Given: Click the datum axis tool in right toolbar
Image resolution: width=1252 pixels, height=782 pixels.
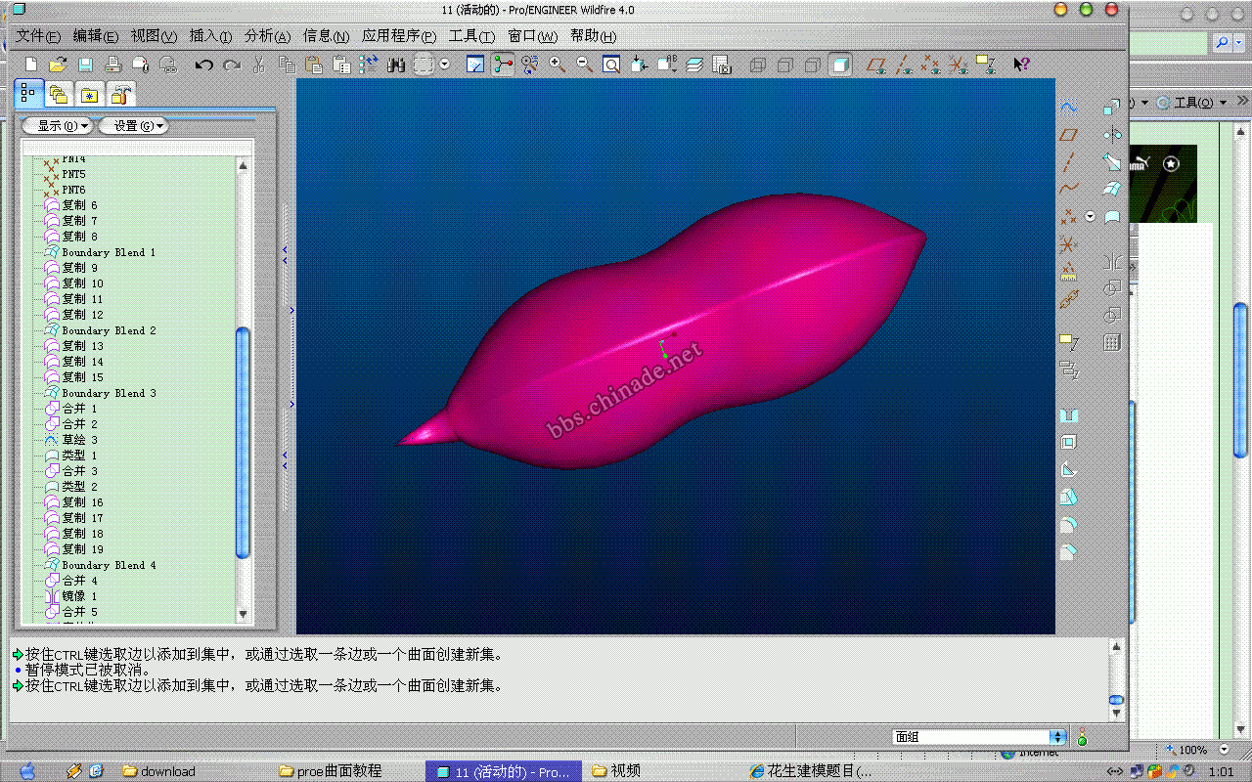Looking at the screenshot, I should tap(1069, 162).
